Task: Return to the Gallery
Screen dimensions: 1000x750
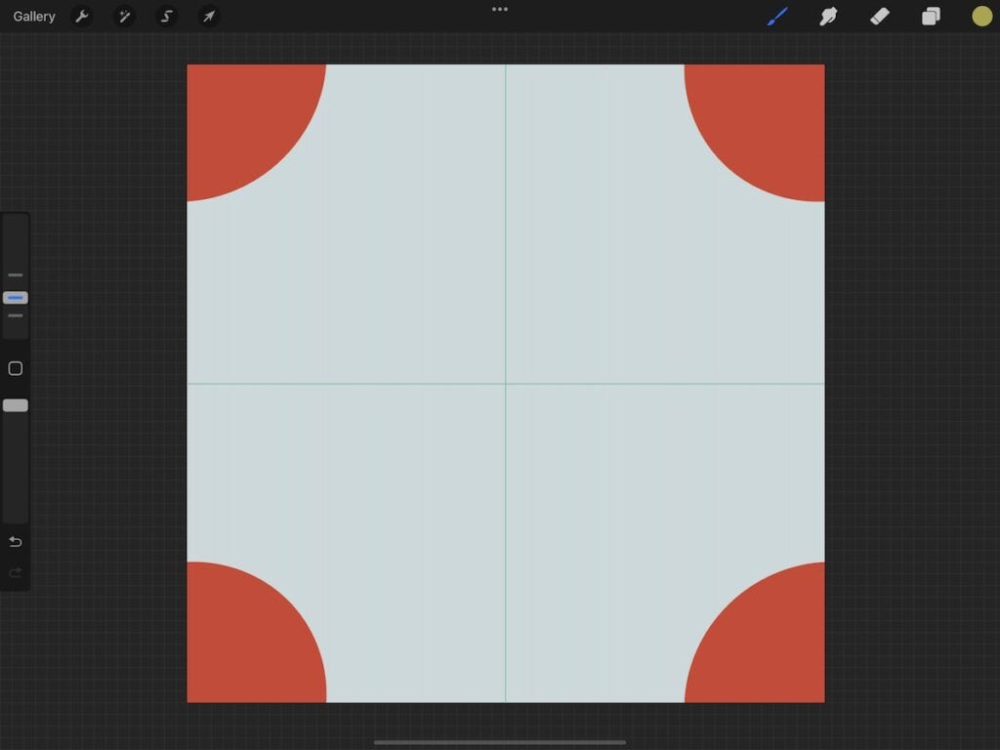Action: pos(33,16)
